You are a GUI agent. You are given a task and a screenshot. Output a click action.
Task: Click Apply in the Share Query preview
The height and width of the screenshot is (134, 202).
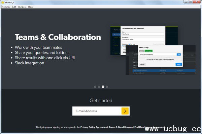point(178,64)
